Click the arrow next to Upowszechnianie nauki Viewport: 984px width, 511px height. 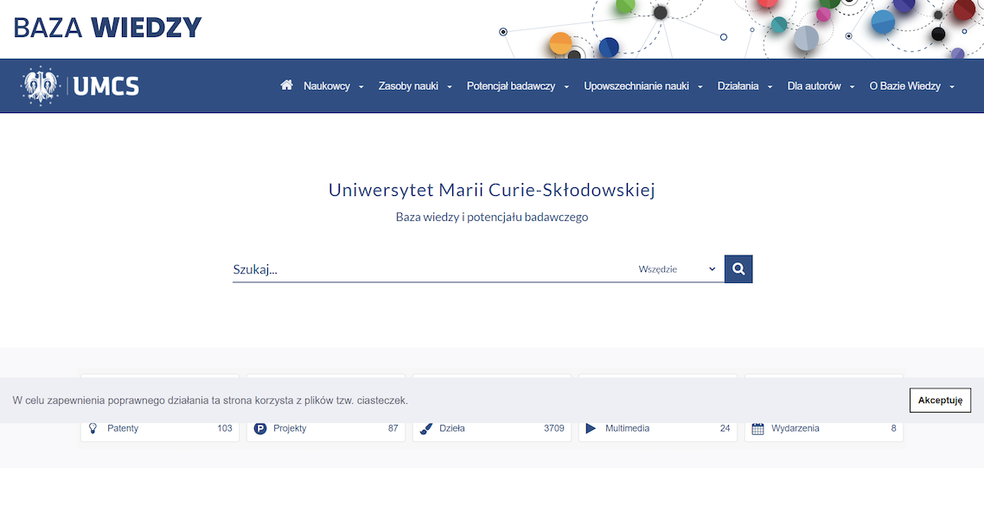700,87
